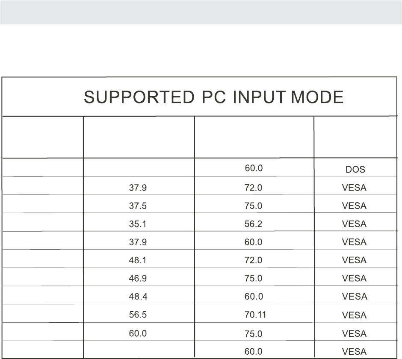
Task: Select 75.0 in the 37.5 row
Action: [x=253, y=206]
